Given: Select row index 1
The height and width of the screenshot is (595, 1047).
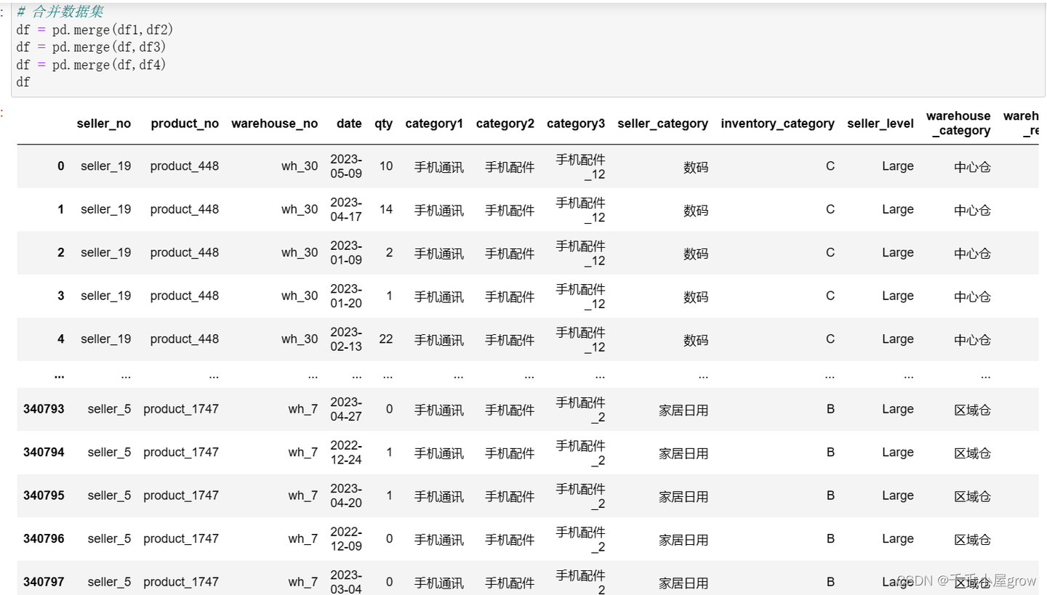Looking at the screenshot, I should pyautogui.click(x=61, y=209).
